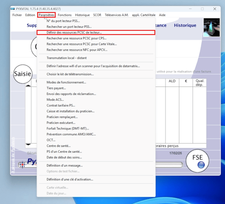Open the SCOR menu
This screenshot has width=225, height=204.
click(x=97, y=15)
